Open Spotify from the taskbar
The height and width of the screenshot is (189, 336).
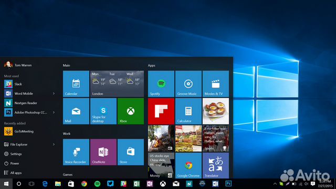[97, 184]
